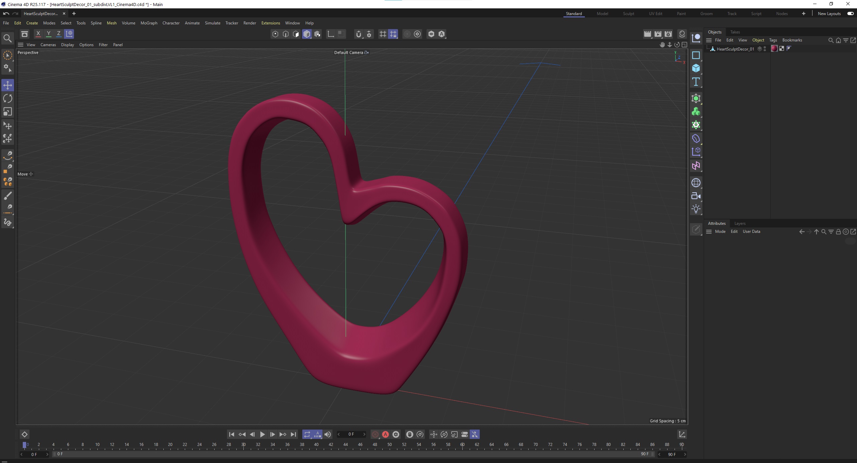Add a Camera object
This screenshot has width=857, height=463.
pyautogui.click(x=696, y=196)
